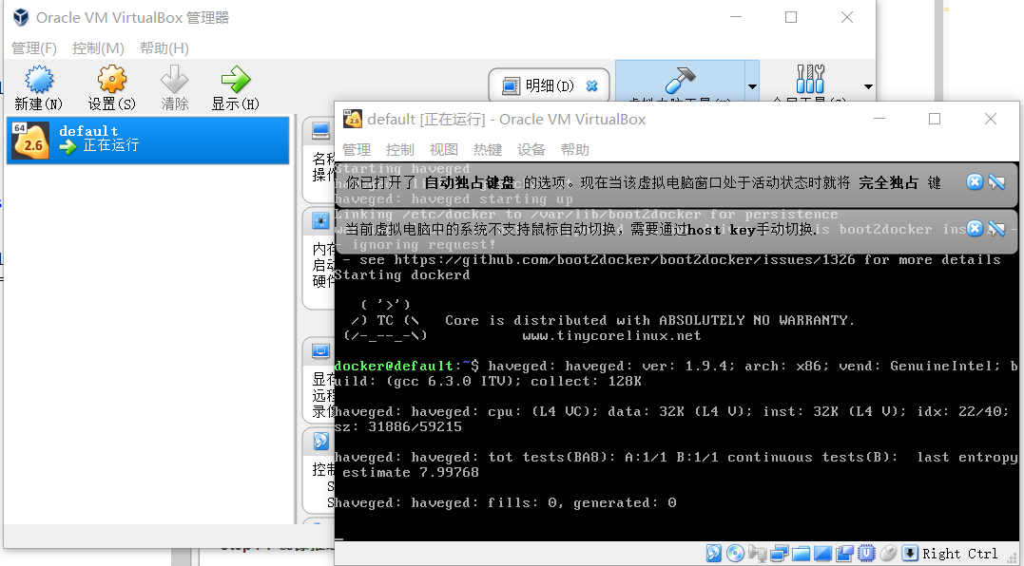Expand dropdown arrow next to global tools

pyautogui.click(x=868, y=86)
